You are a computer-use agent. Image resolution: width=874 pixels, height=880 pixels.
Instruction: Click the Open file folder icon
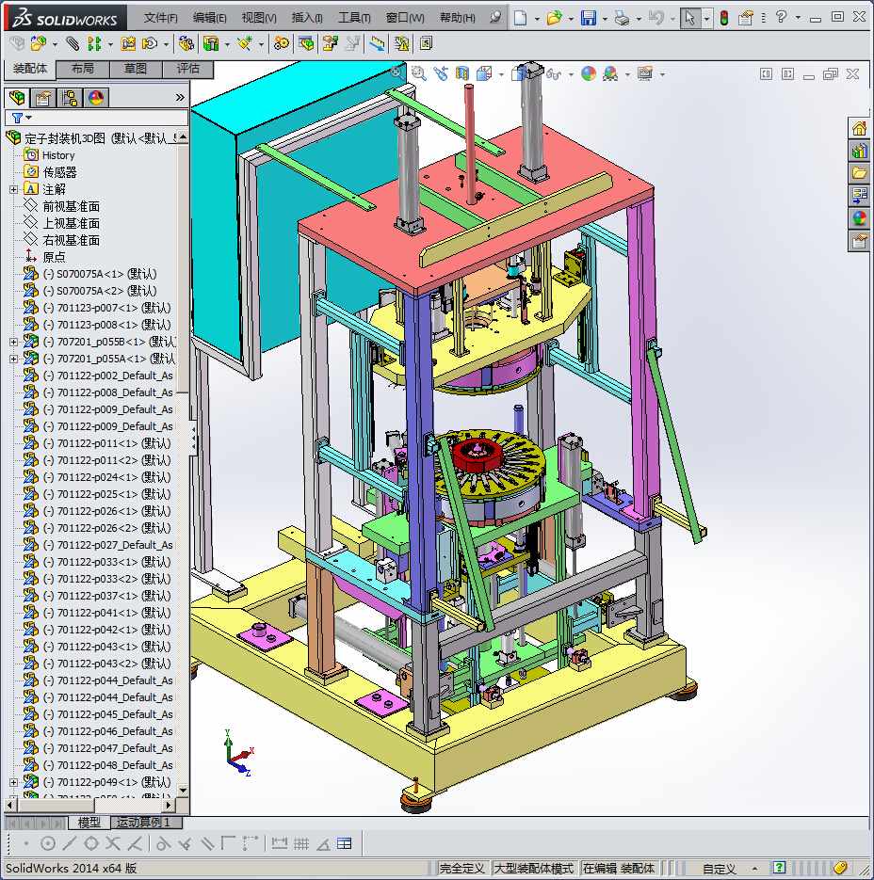click(x=554, y=18)
